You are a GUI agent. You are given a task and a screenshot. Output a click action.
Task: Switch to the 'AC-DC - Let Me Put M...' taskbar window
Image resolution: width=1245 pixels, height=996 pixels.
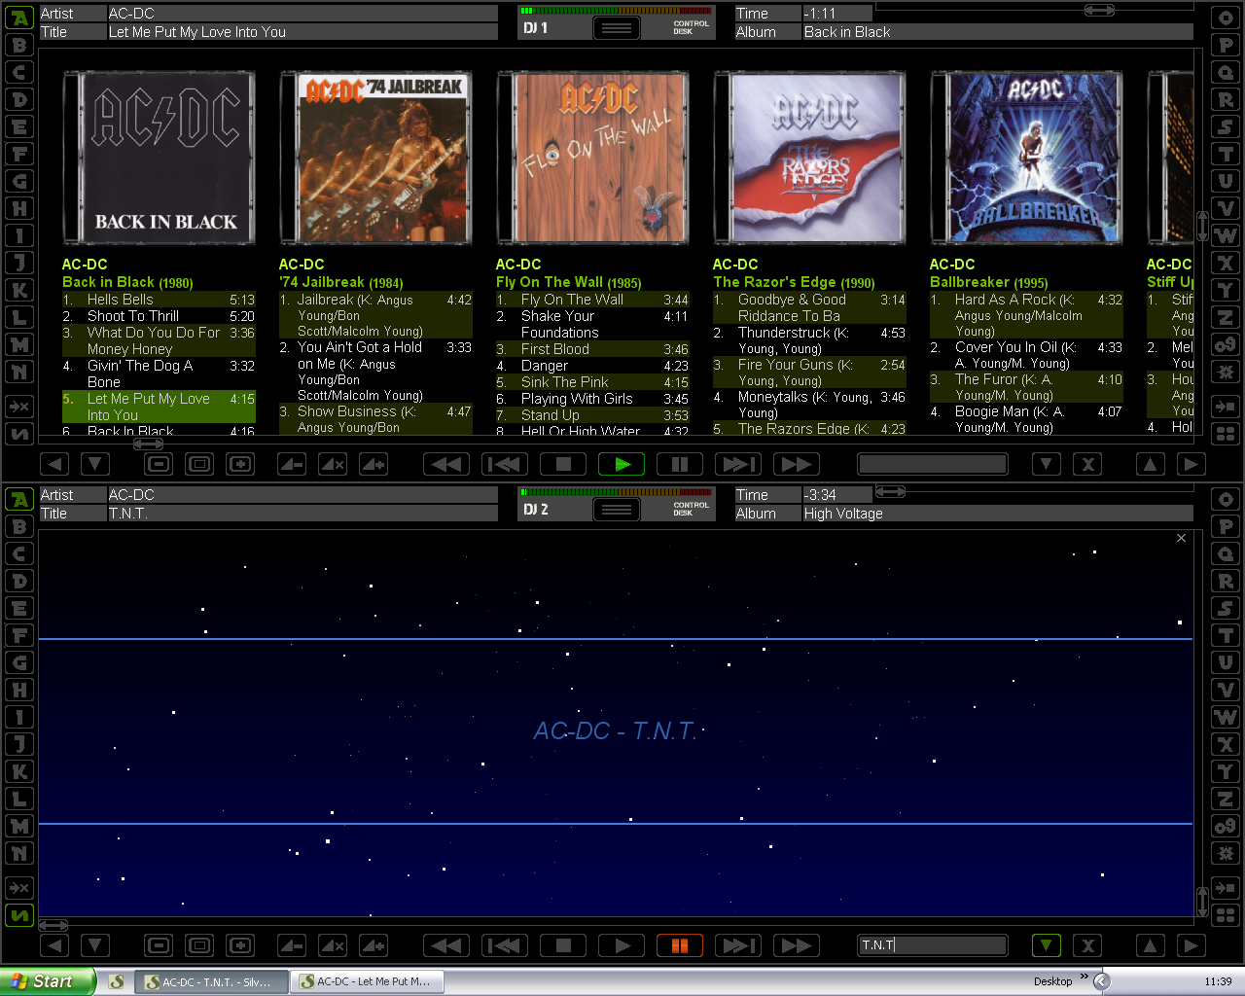click(x=368, y=980)
